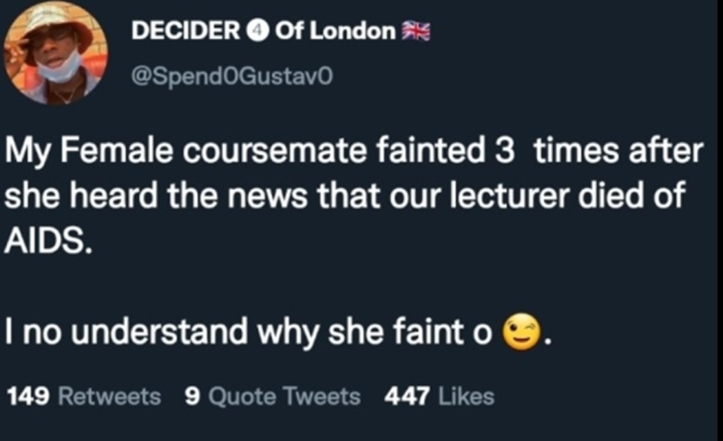Click the UK flag emoji
723x441 pixels.
tap(417, 32)
